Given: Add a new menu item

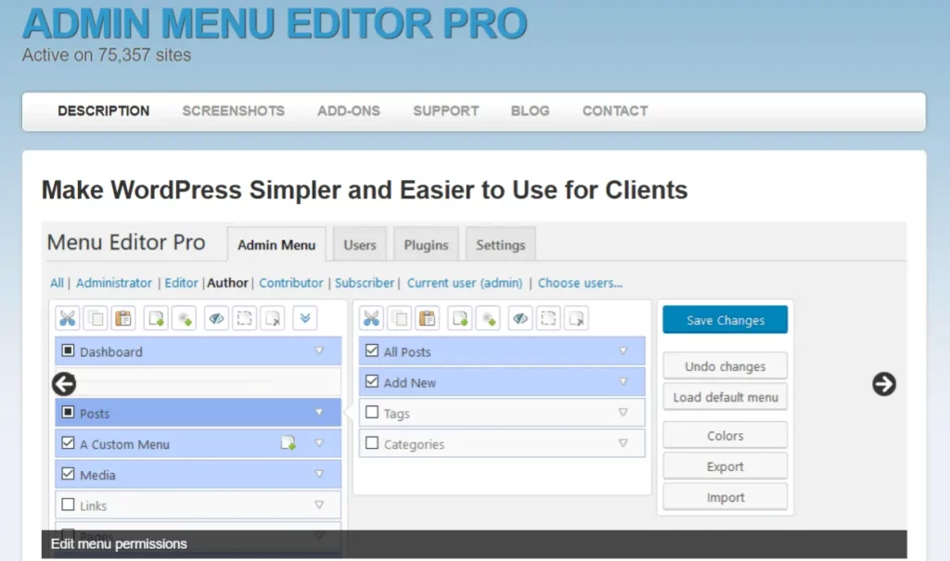Looking at the screenshot, I should click(156, 318).
